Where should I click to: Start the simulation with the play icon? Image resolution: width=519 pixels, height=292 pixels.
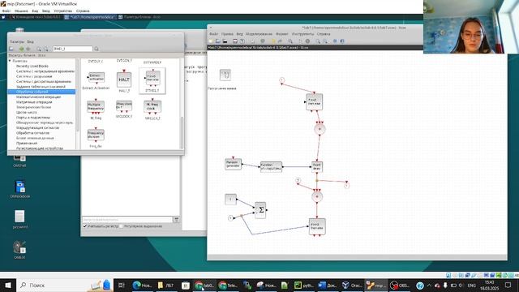[300, 41]
